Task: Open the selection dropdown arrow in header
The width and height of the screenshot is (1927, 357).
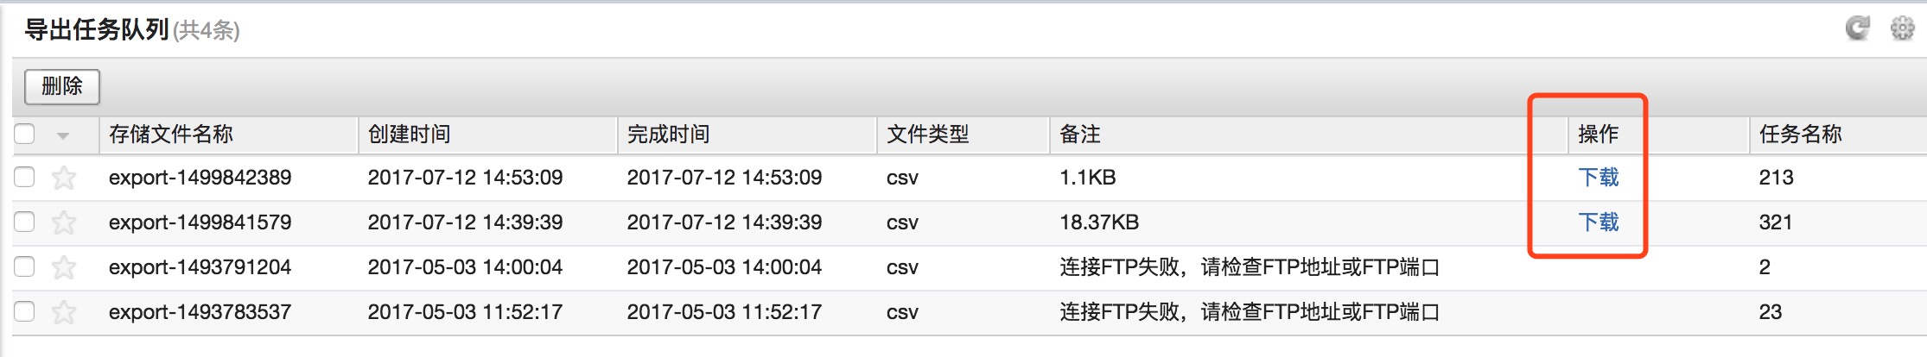Action: click(x=63, y=135)
